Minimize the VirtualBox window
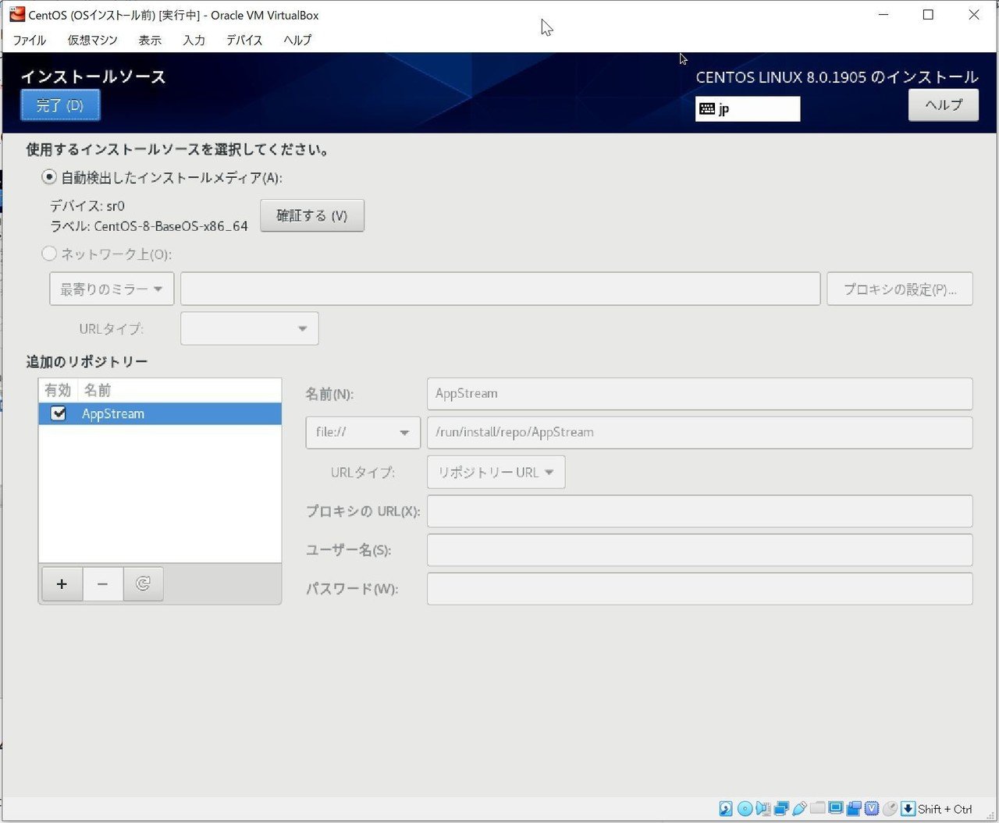999x823 pixels. [x=883, y=15]
